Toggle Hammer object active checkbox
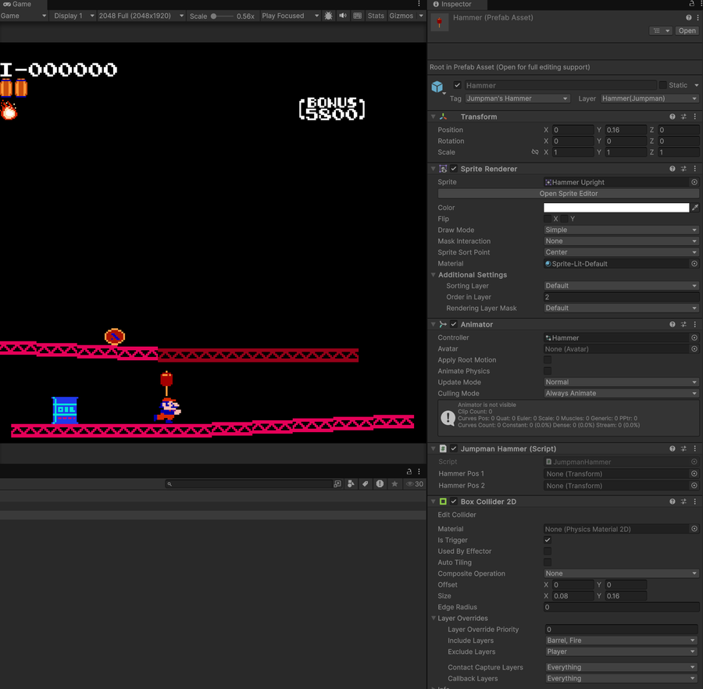 [457, 85]
